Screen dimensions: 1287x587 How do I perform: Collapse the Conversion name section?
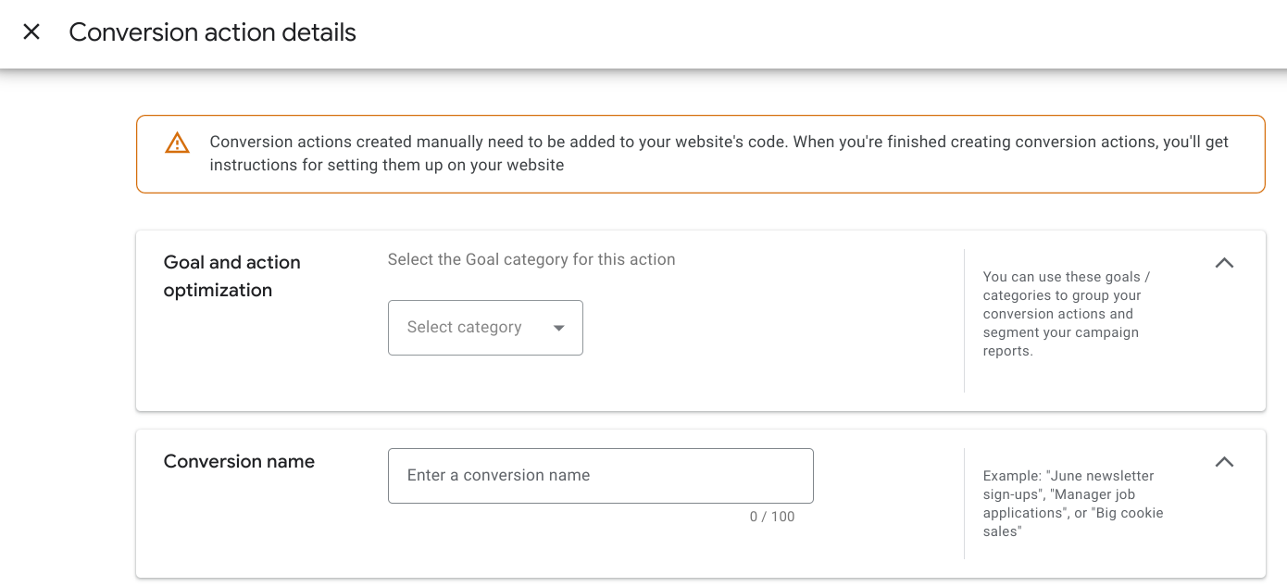click(1224, 462)
